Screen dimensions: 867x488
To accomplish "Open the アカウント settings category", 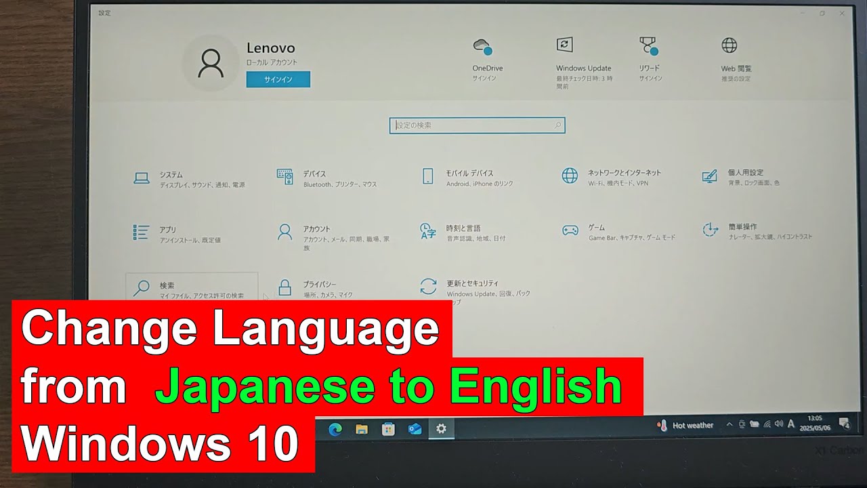I will [x=333, y=238].
